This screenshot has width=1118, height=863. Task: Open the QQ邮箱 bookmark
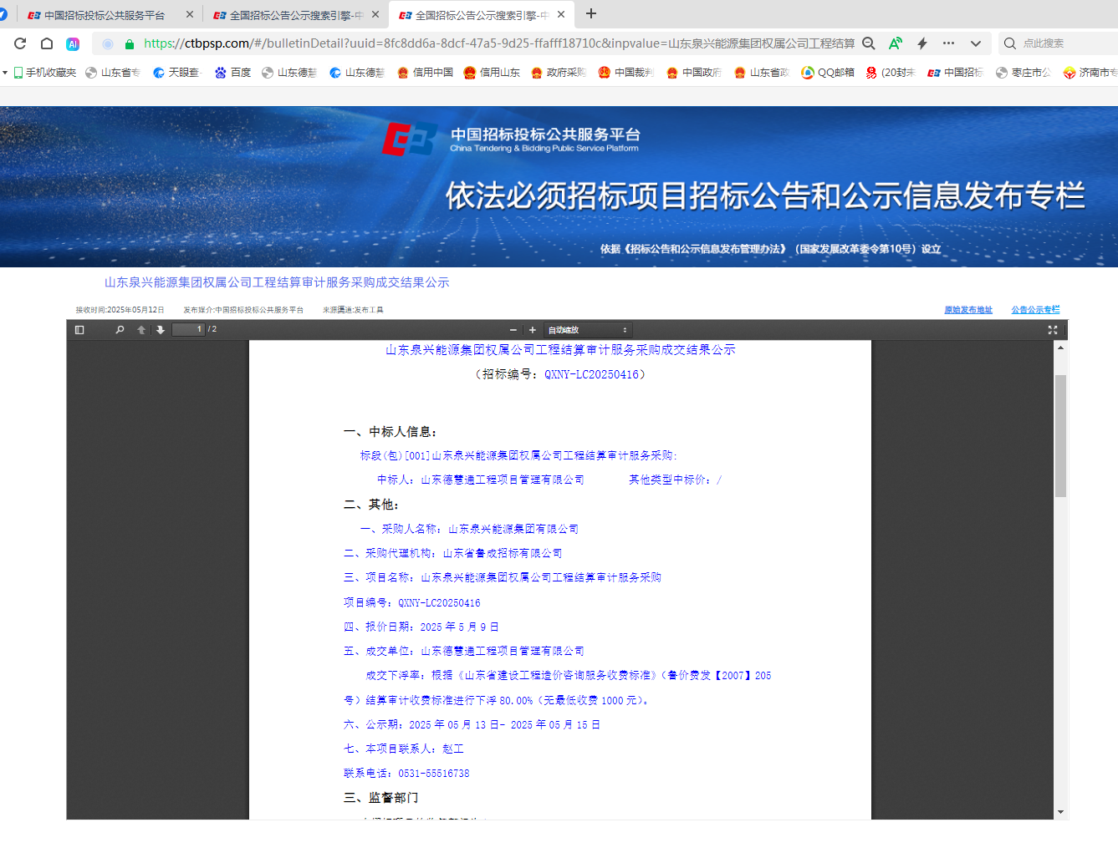coord(828,73)
